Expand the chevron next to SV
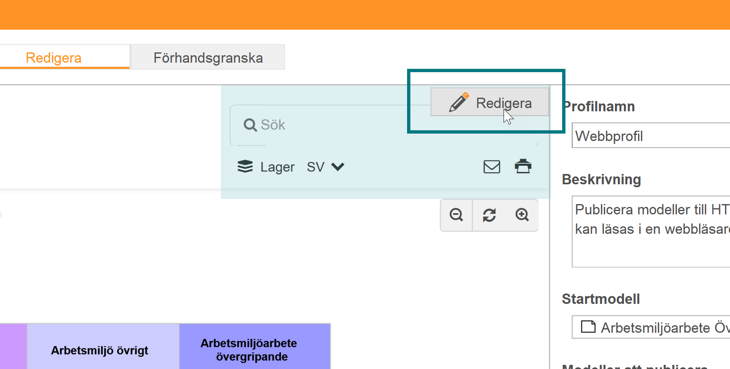This screenshot has width=730, height=369. click(338, 167)
